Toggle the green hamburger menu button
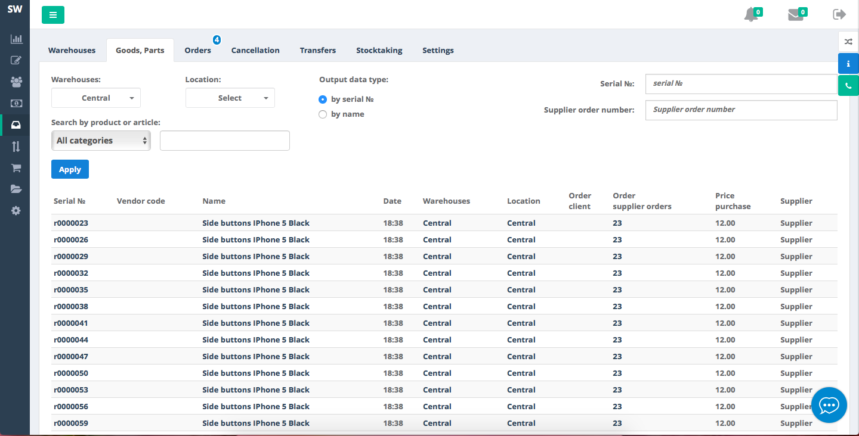859x436 pixels. tap(53, 15)
